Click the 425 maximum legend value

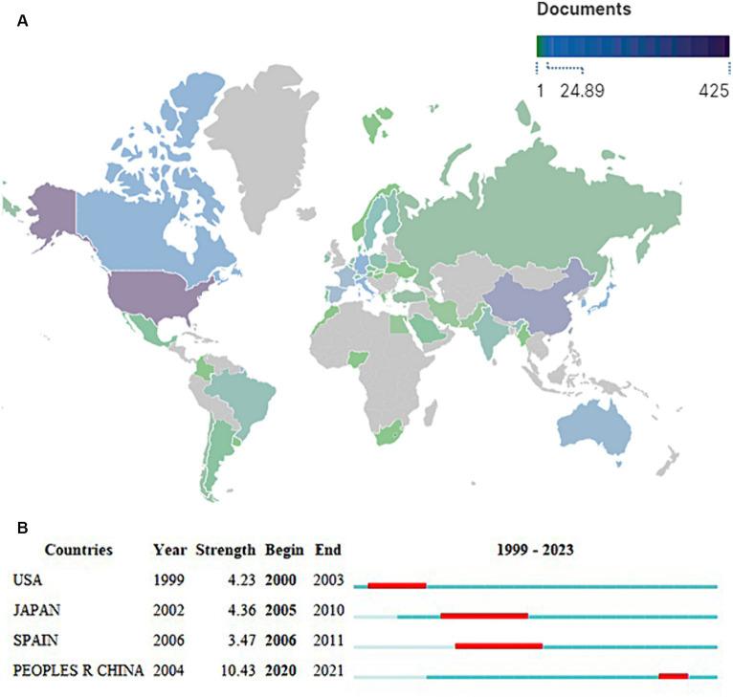[x=711, y=92]
